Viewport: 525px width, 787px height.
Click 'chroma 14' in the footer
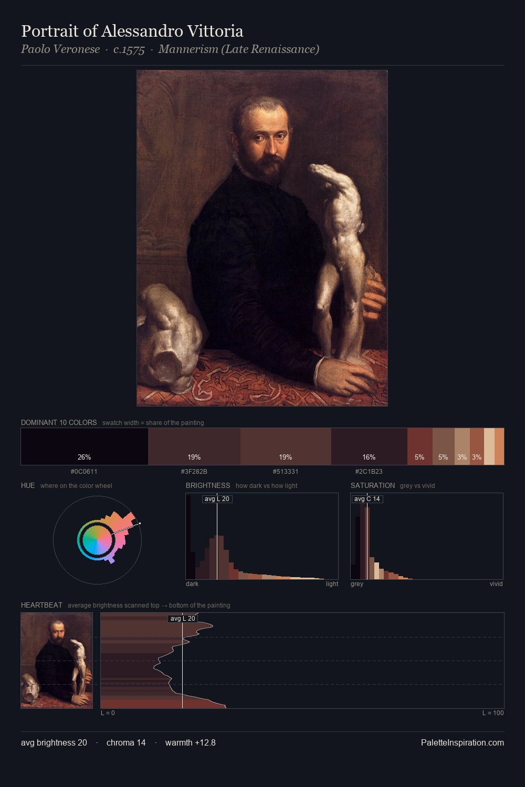click(126, 742)
